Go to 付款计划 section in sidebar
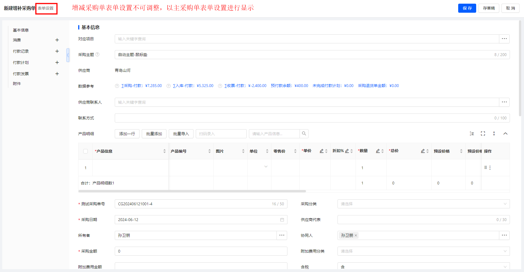This screenshot has width=524, height=272. point(21,63)
